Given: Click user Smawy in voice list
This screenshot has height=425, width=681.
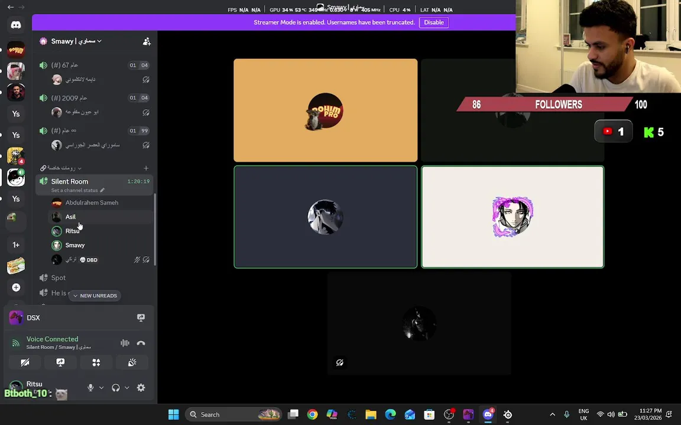Looking at the screenshot, I should (x=101, y=246).
